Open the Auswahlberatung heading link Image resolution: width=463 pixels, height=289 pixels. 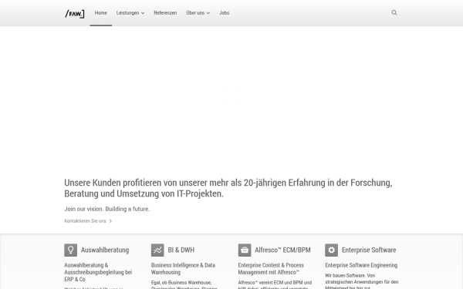point(105,250)
